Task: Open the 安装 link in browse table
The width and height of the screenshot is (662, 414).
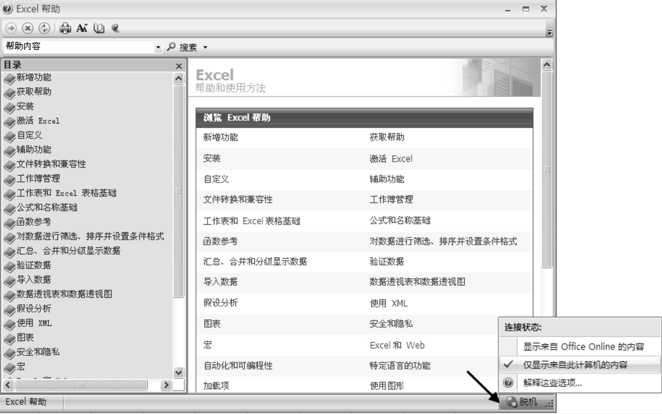Action: 212,159
